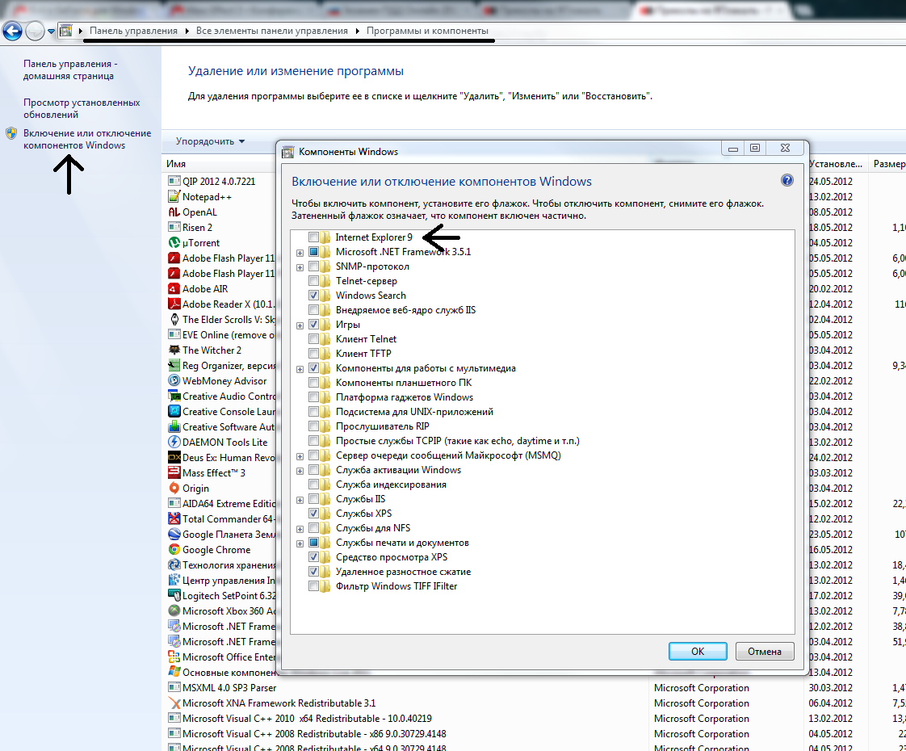This screenshot has width=906, height=751.
Task: Select Фильтр Windows TIFF IFilter item
Action: (396, 585)
